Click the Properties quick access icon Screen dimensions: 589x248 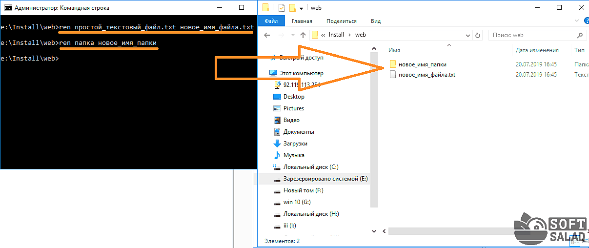coord(281,8)
